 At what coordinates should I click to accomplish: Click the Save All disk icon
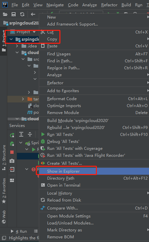coord(14,14)
